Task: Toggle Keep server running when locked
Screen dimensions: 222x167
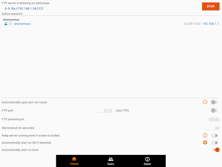Action: point(214,135)
